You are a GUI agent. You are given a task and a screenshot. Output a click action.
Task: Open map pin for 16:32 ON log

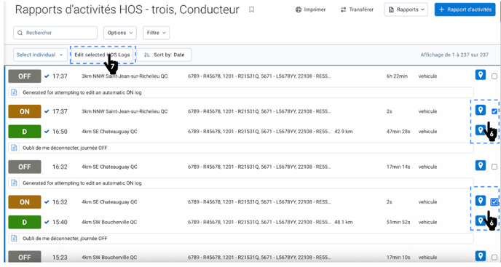(x=480, y=201)
